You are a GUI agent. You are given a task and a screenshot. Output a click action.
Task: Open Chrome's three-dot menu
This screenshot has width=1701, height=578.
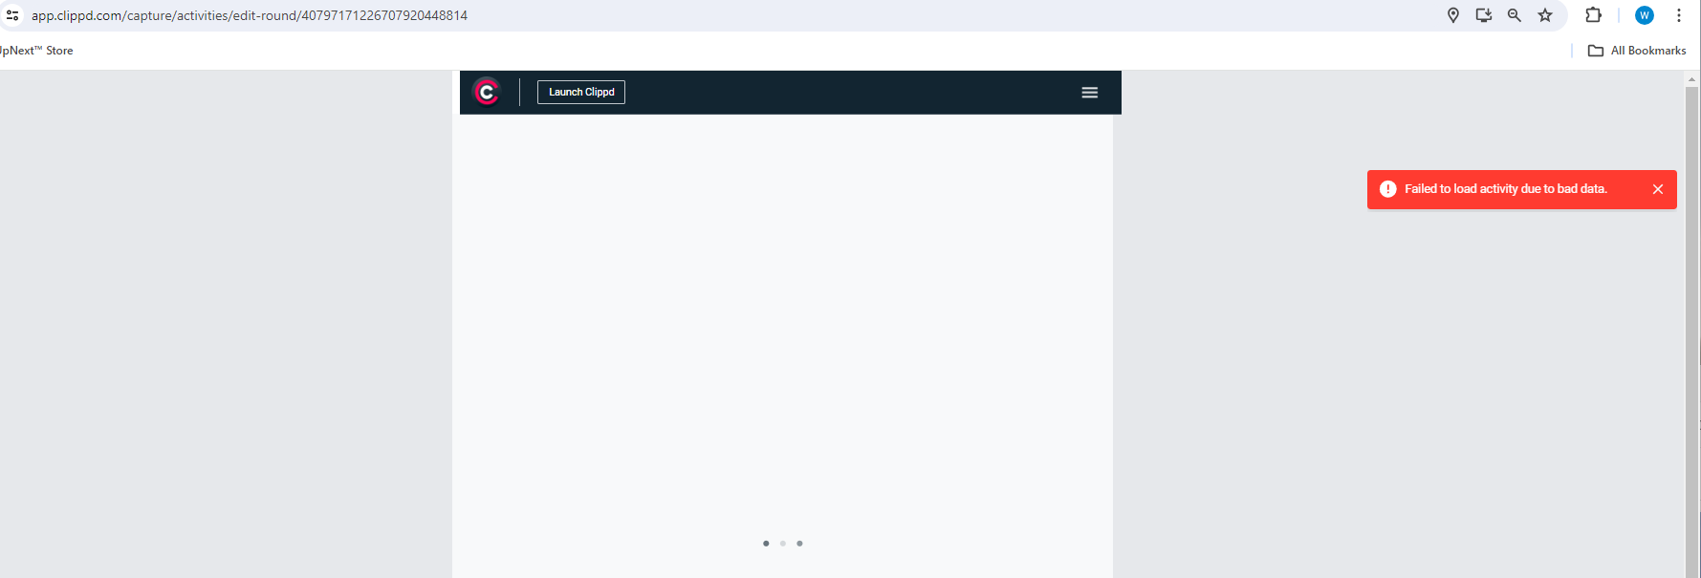click(1678, 15)
